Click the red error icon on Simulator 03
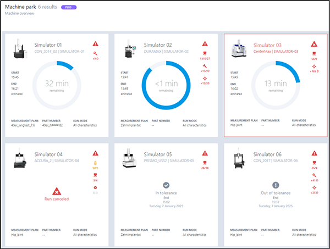This screenshot has height=249, width=330. (x=314, y=43)
